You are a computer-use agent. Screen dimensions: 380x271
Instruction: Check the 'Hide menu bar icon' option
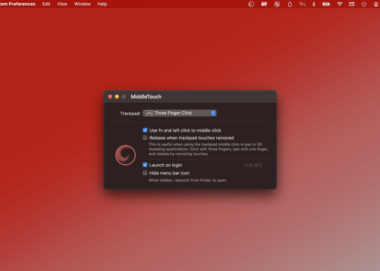coord(145,173)
